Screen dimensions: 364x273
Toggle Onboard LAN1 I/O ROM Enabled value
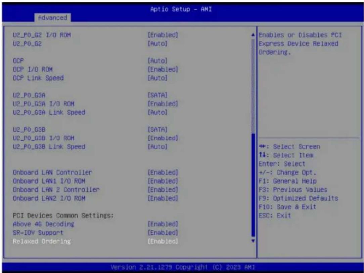tap(163, 181)
